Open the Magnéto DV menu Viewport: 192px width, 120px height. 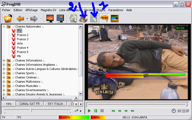pyautogui.click(x=48, y=10)
